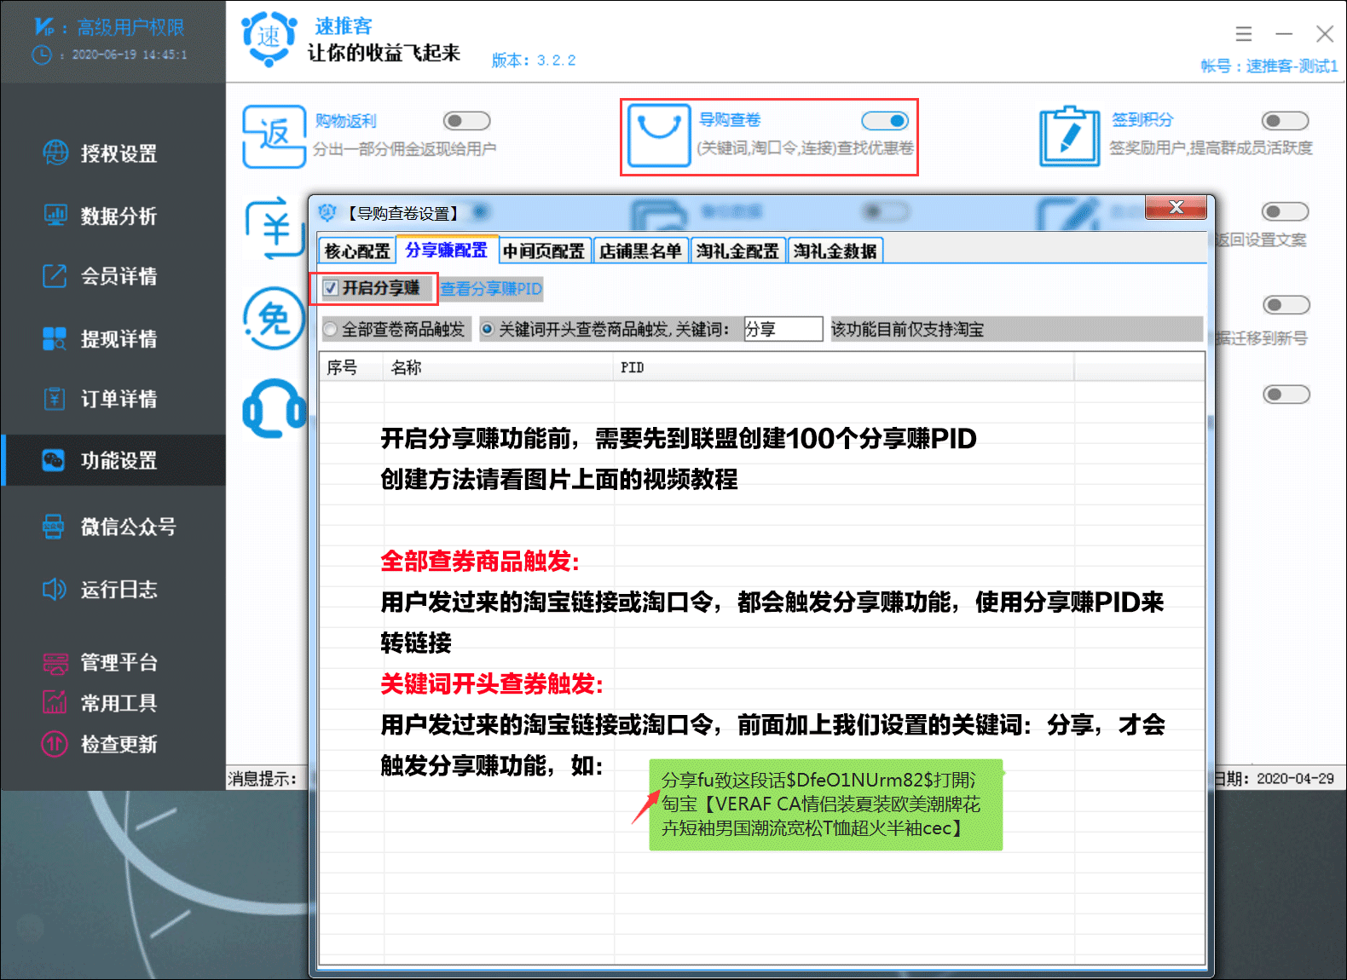This screenshot has width=1347, height=980.
Task: Click the headset customer service icon
Action: pyautogui.click(x=274, y=408)
